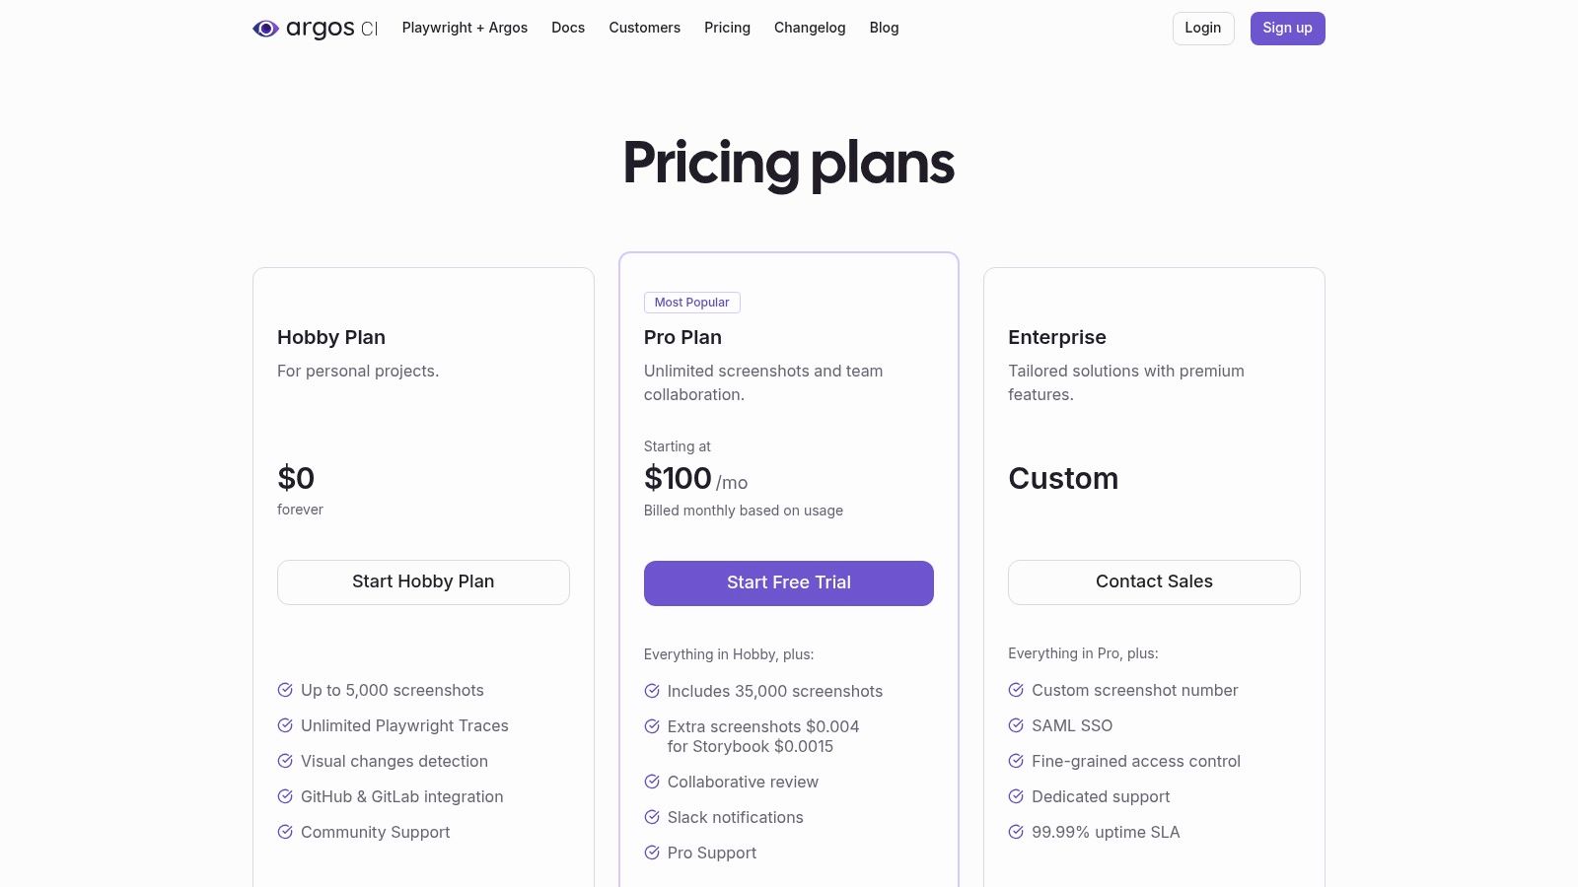Viewport: 1578px width, 887px height.
Task: Click checkmark next to Slack notifications
Action: tap(652, 817)
